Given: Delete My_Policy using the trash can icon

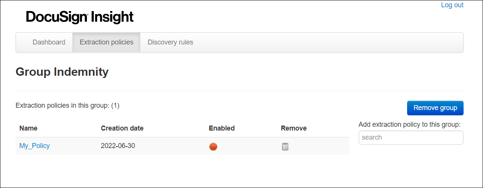Looking at the screenshot, I should click(x=285, y=147).
